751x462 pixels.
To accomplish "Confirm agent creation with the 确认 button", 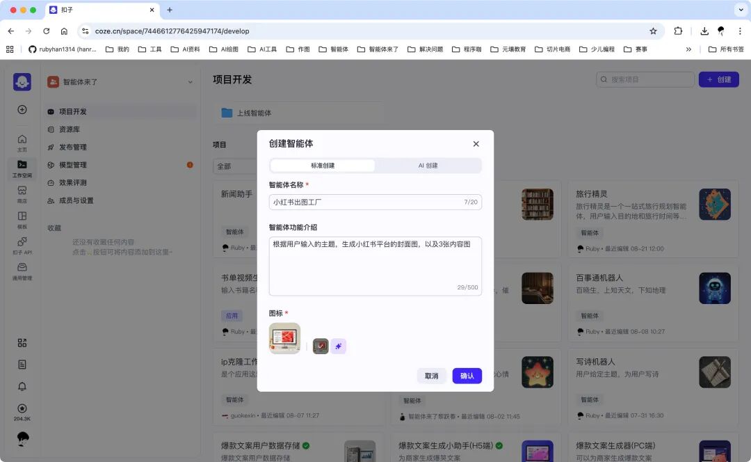I will (467, 376).
